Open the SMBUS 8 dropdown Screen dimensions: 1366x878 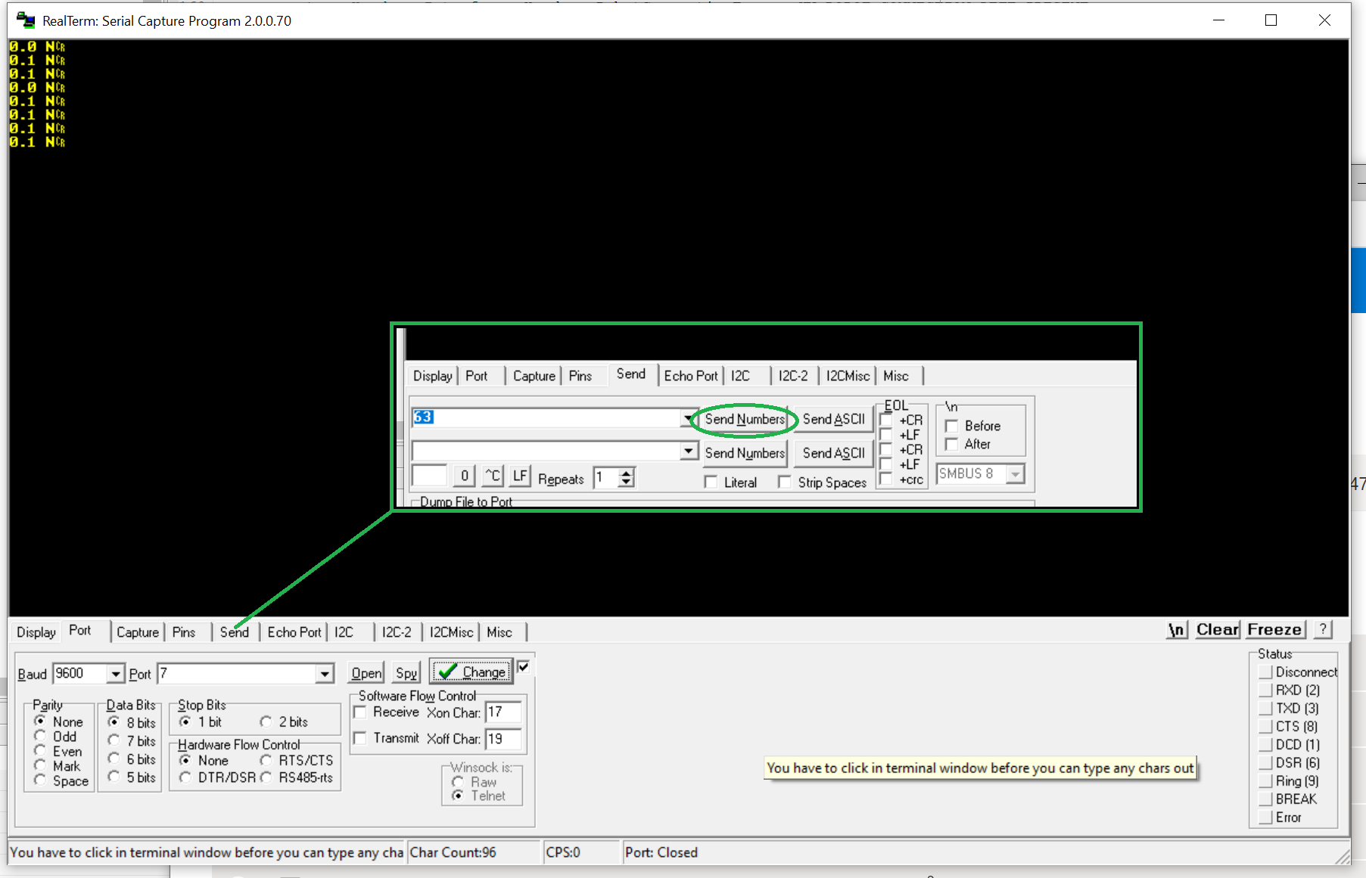tap(1016, 473)
